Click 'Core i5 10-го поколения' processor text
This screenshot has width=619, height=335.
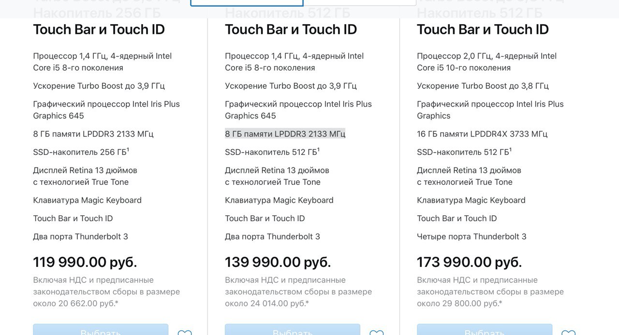pos(464,68)
